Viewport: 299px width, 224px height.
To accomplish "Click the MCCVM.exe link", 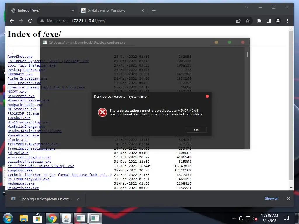I will pyautogui.click(x=17, y=92).
